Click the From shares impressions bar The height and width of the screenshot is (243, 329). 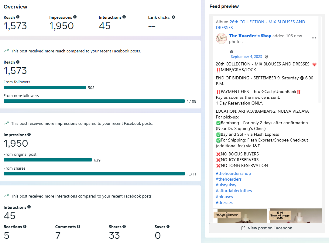tap(94, 174)
